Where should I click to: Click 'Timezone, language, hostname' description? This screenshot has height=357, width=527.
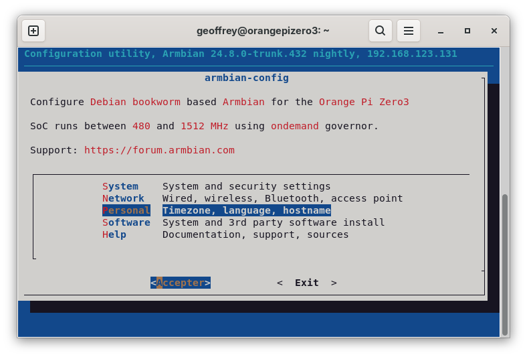247,210
